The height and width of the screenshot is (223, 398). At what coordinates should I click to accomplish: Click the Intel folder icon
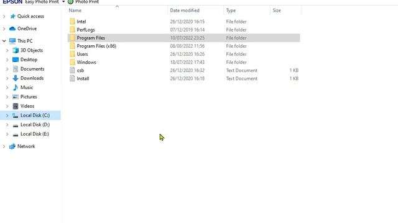click(72, 22)
